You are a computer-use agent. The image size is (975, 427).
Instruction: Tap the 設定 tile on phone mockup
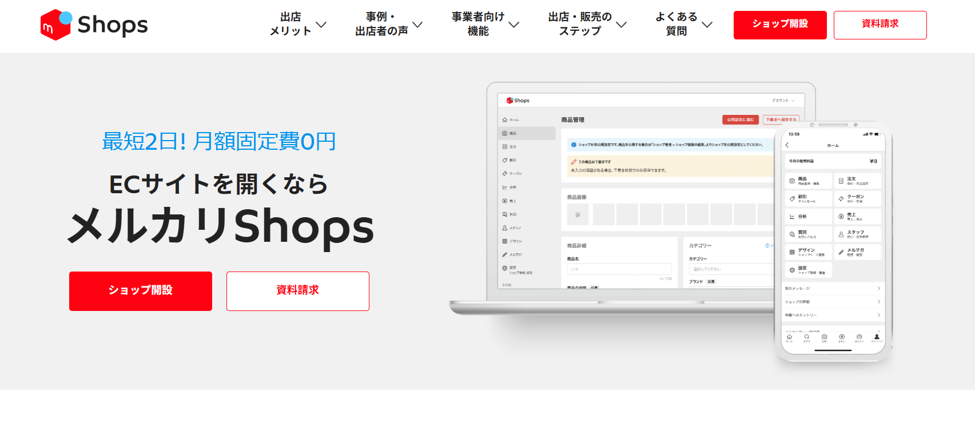click(x=808, y=270)
